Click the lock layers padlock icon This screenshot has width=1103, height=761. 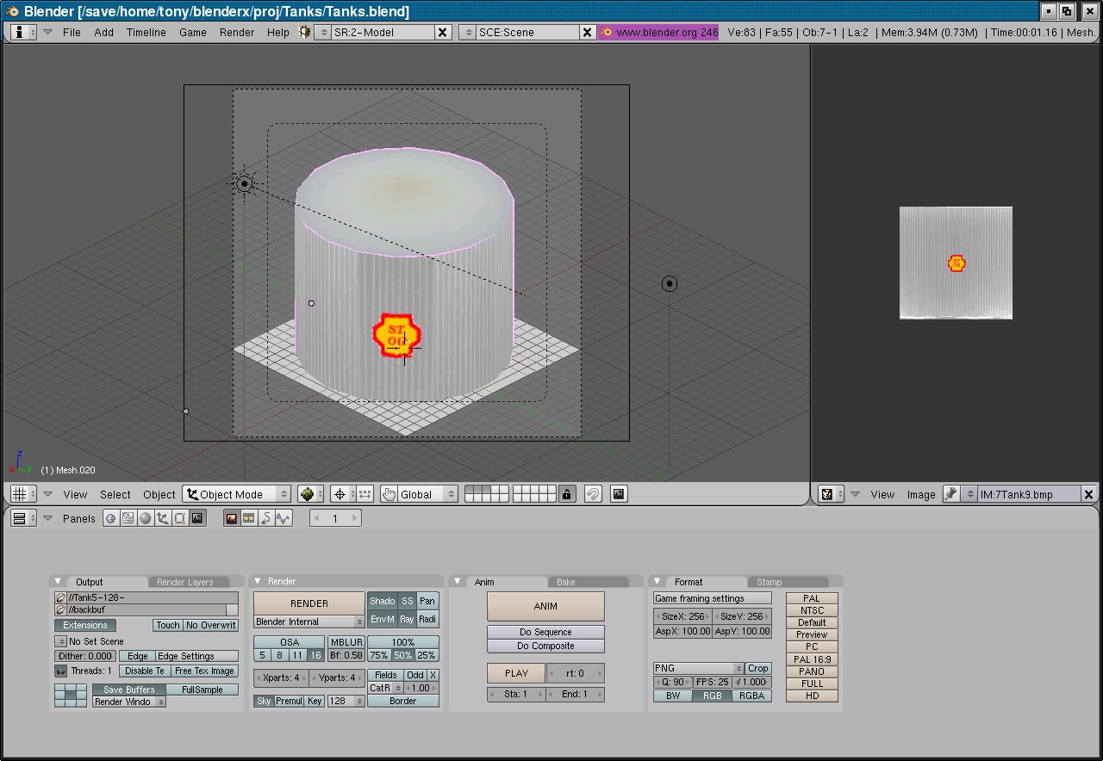coord(566,494)
